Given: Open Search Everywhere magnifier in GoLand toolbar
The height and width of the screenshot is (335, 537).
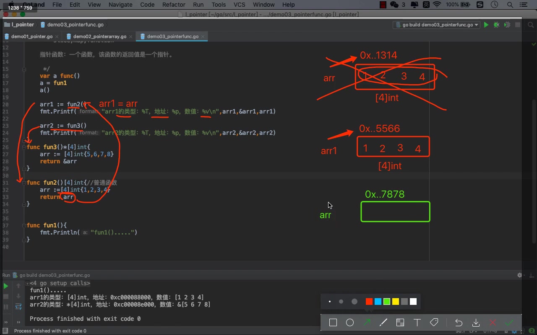Looking at the screenshot, I should [530, 25].
